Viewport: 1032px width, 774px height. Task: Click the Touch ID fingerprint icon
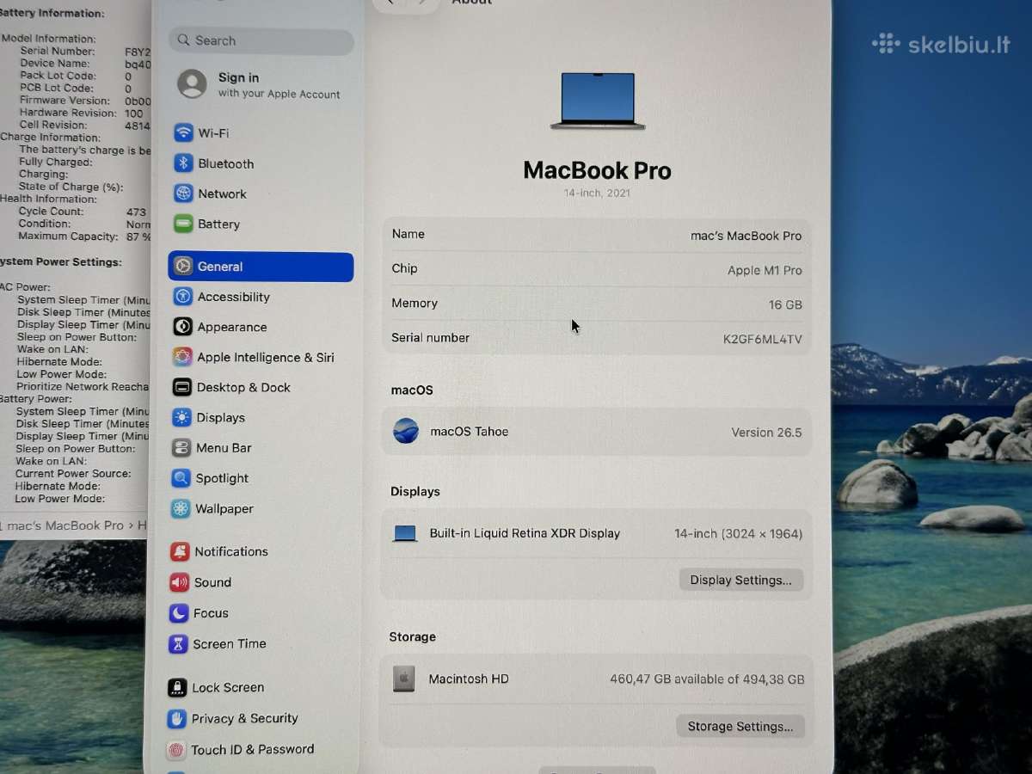tap(175, 750)
